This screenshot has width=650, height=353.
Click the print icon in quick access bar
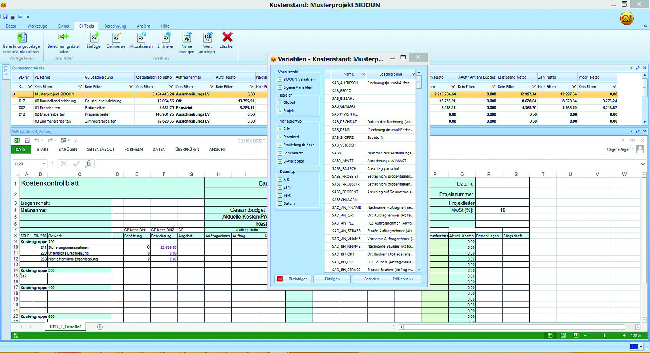pos(12,17)
